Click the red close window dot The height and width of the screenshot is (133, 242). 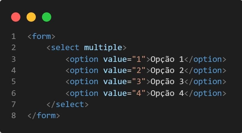[x=16, y=17]
